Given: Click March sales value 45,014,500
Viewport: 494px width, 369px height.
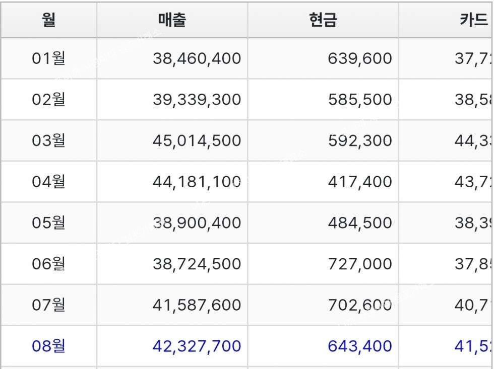Looking at the screenshot, I should [197, 140].
